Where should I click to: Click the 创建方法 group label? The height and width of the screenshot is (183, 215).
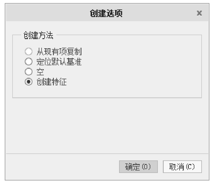click(39, 35)
